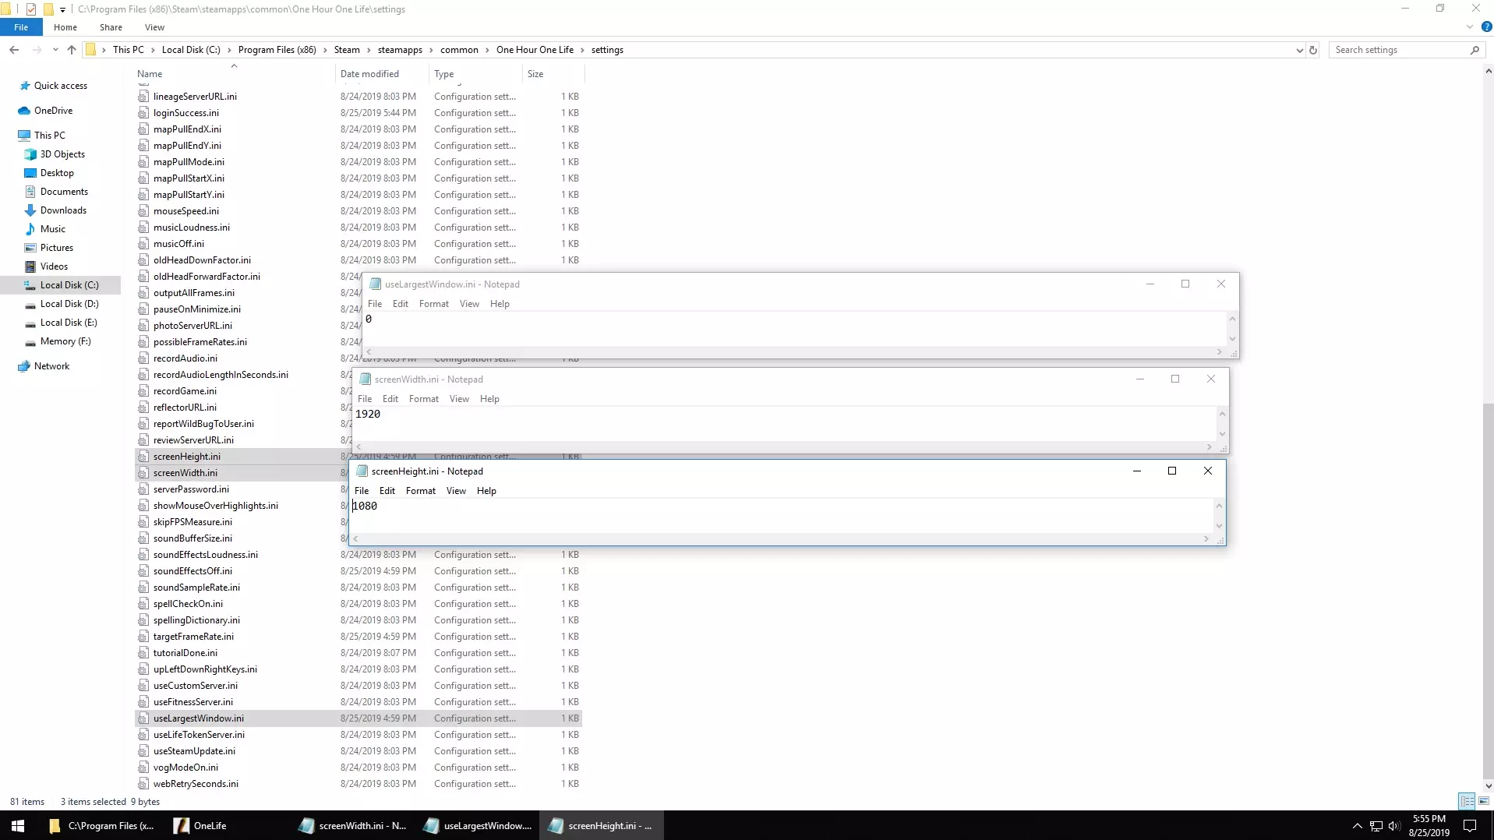
Task: Open Network in navigation pane
Action: click(51, 366)
